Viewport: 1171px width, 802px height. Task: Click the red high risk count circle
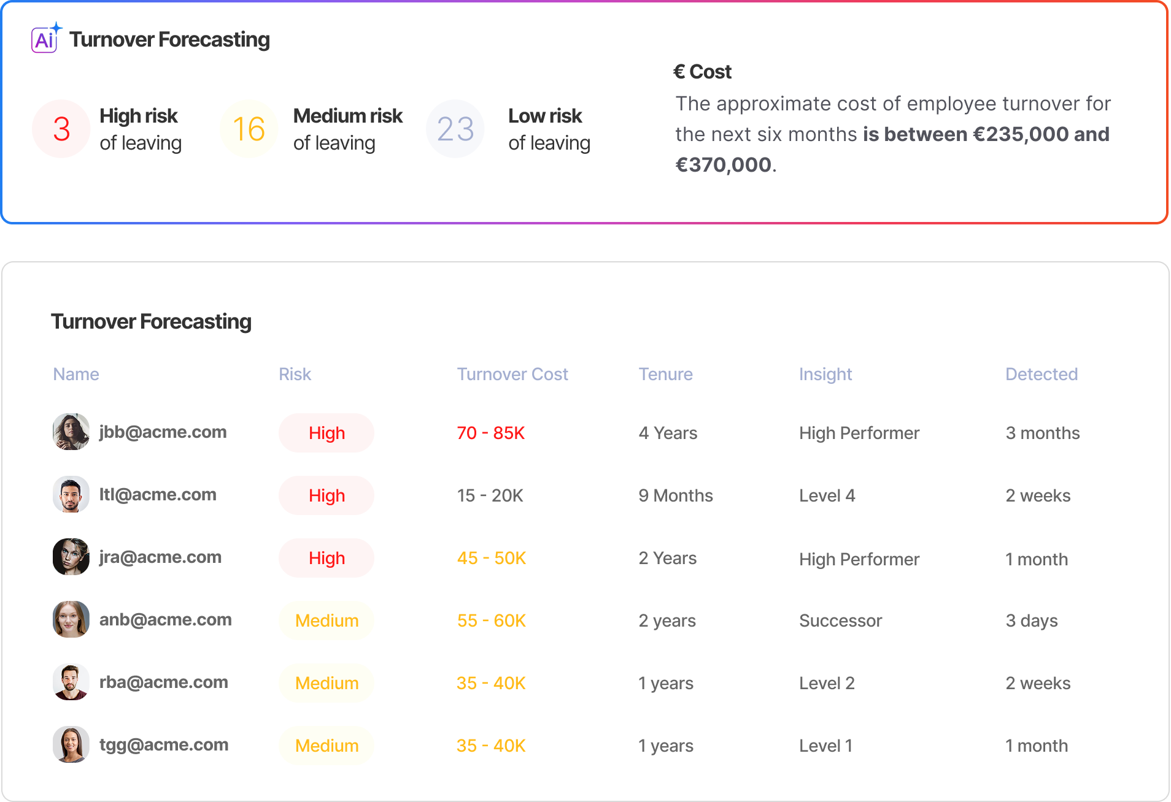point(61,129)
